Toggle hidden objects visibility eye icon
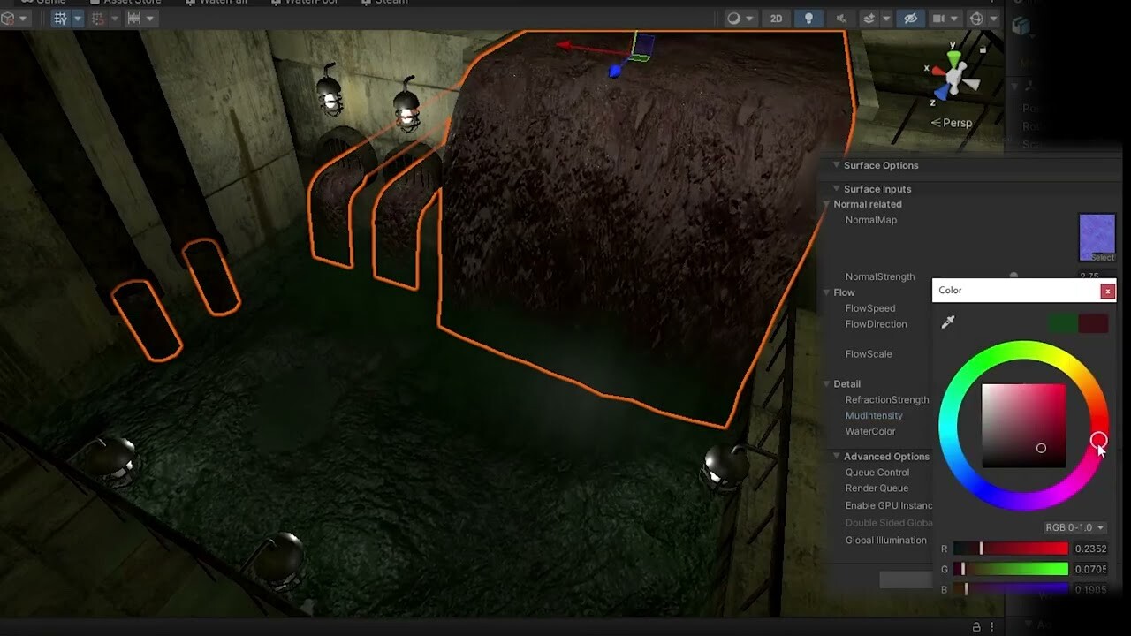Viewport: 1131px width, 636px height. point(910,19)
